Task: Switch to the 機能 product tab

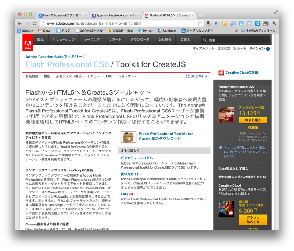Action: [x=47, y=76]
